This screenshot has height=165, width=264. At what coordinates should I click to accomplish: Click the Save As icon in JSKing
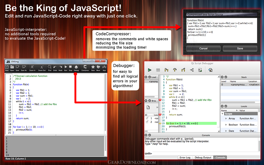(24, 68)
